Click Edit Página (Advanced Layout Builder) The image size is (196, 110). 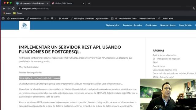click(x=89, y=18)
